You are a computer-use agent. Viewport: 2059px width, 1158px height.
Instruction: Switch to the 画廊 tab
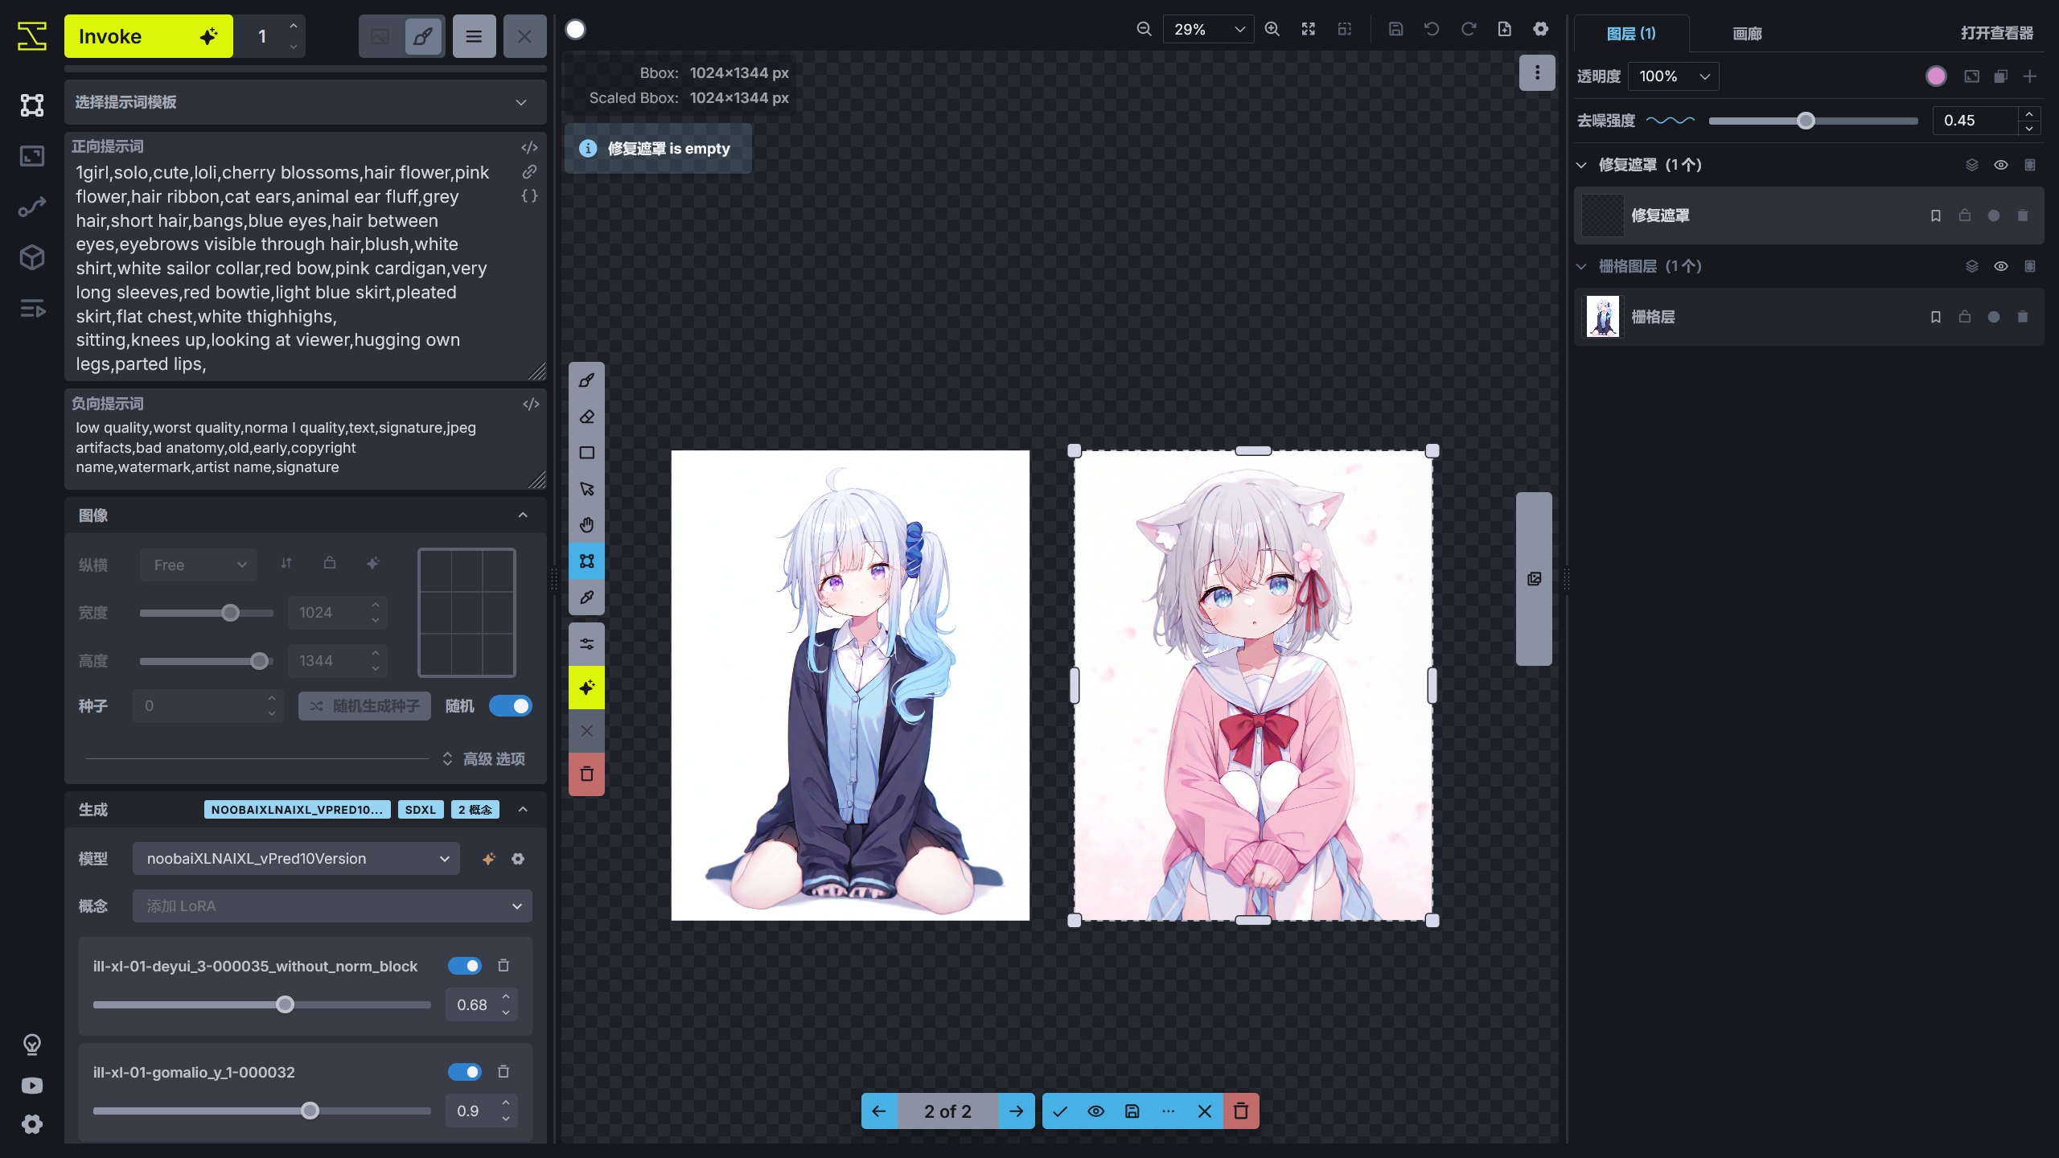[x=1747, y=34]
